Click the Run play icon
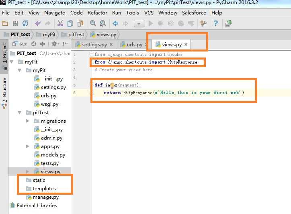 coord(151,23)
